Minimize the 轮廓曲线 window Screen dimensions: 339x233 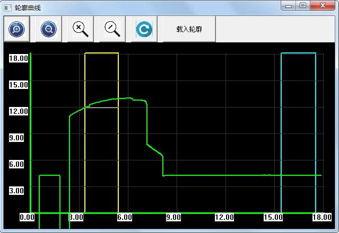click(289, 6)
